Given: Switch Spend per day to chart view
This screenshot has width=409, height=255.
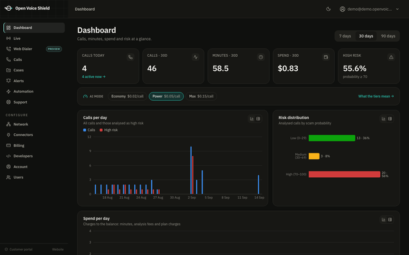Looking at the screenshot, I should (x=383, y=219).
